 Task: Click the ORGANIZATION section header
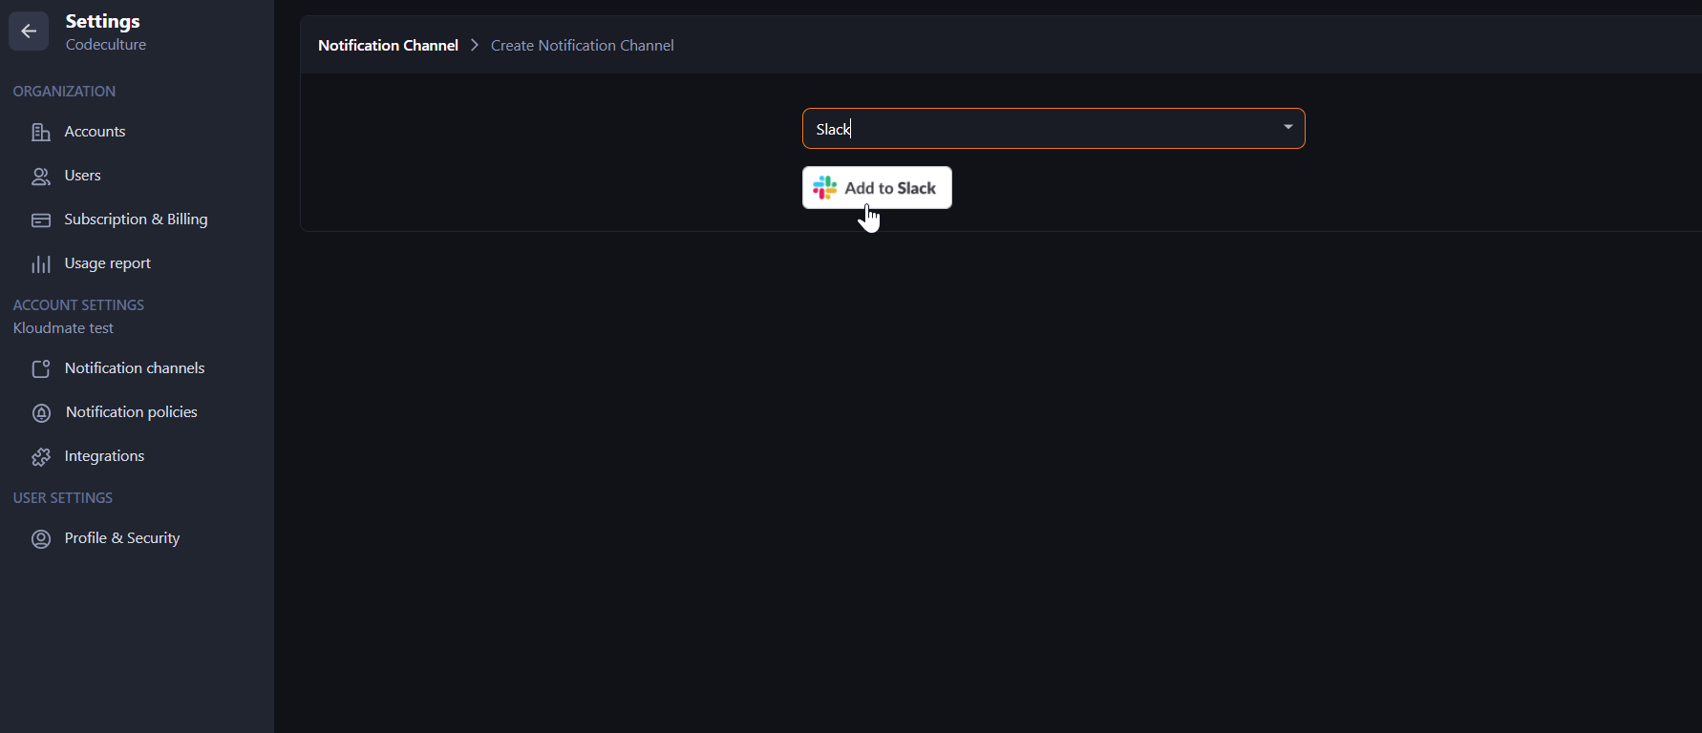point(64,92)
